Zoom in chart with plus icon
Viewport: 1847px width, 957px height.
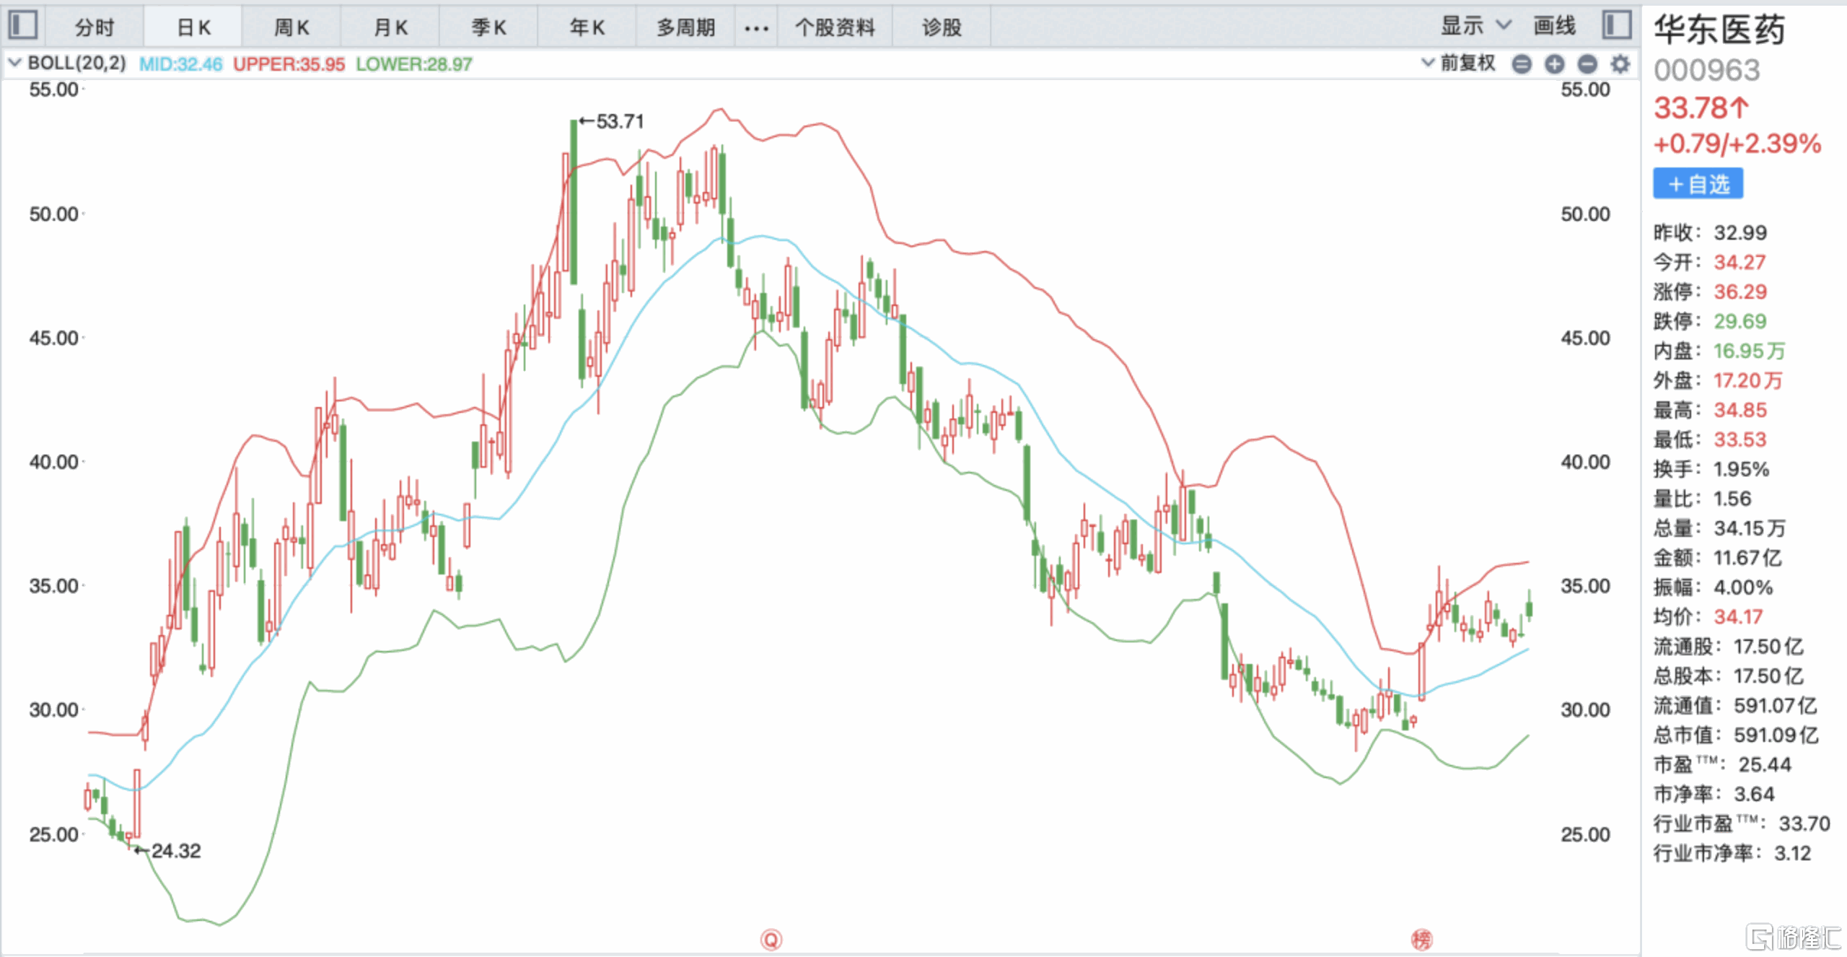pos(1555,64)
